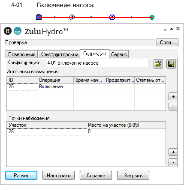Click Место на участке (0-99) header
The width and height of the screenshot is (184, 185).
point(126,125)
